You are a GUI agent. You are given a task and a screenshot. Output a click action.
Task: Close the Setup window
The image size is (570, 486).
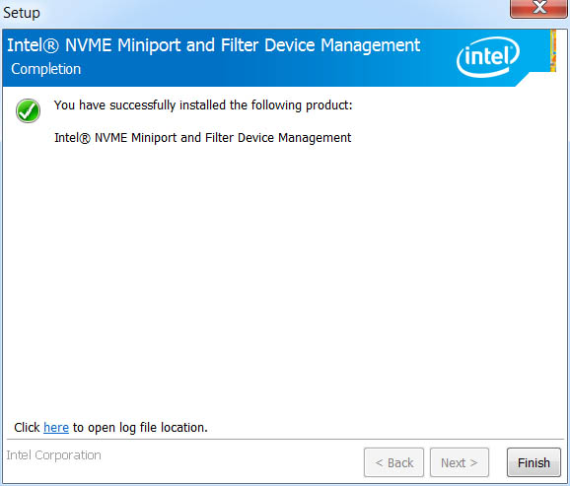tap(539, 8)
